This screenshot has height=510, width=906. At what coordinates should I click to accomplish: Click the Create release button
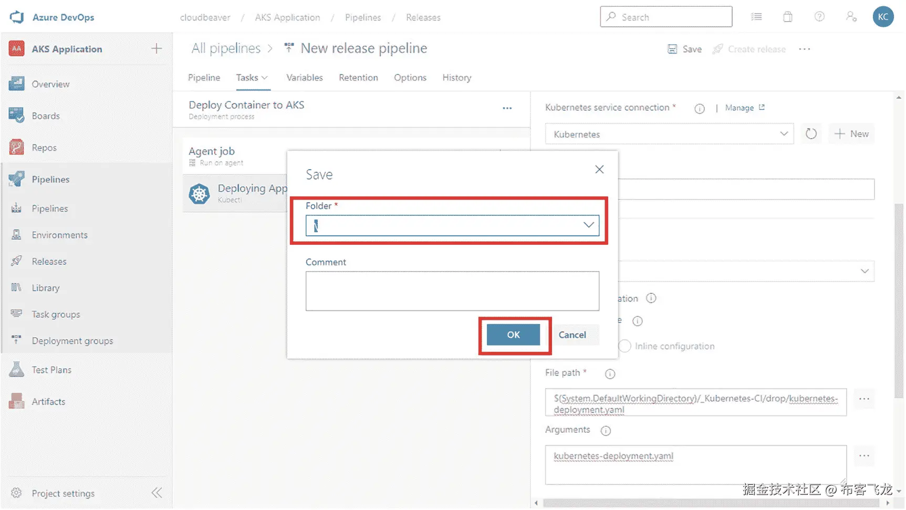pyautogui.click(x=749, y=49)
